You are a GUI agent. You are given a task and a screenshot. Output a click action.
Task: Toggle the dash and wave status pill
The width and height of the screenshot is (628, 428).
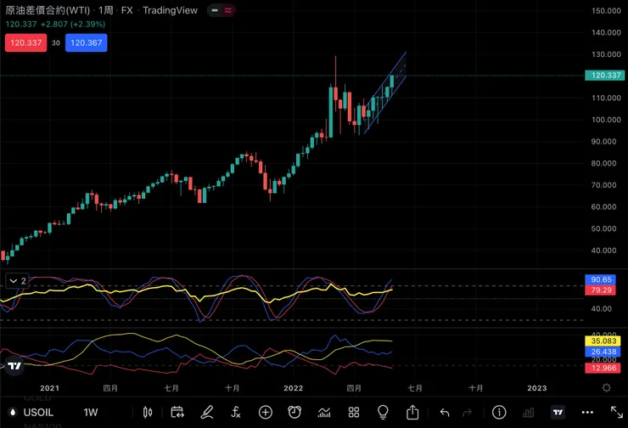tap(221, 10)
